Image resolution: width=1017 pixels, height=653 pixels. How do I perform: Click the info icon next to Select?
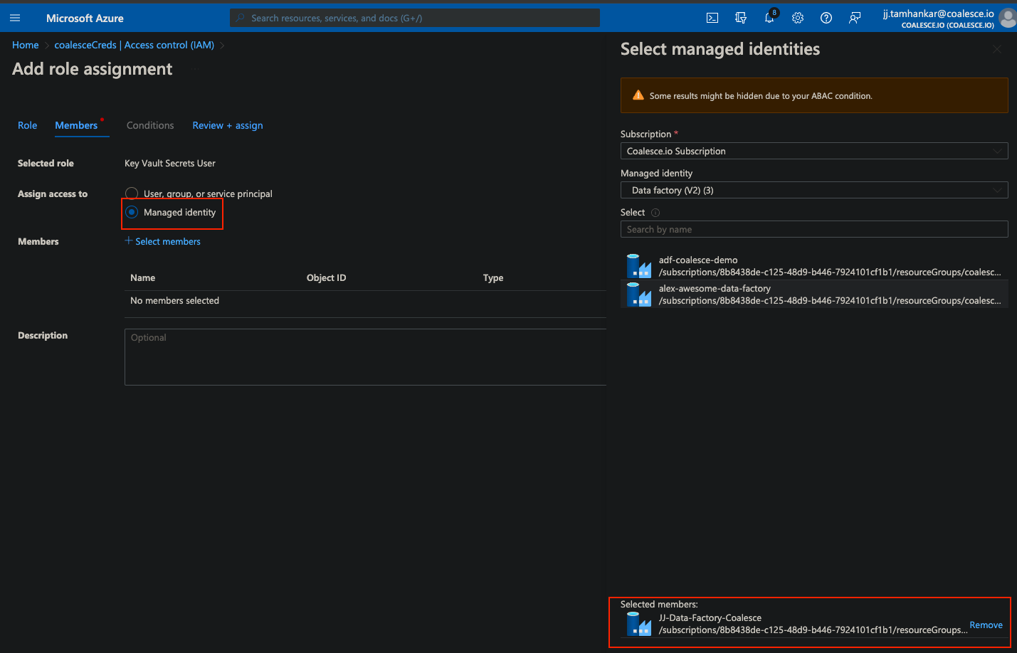655,213
